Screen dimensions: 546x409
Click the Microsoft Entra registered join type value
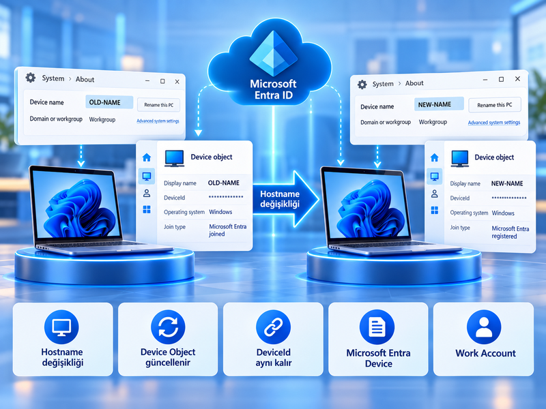[x=511, y=232]
